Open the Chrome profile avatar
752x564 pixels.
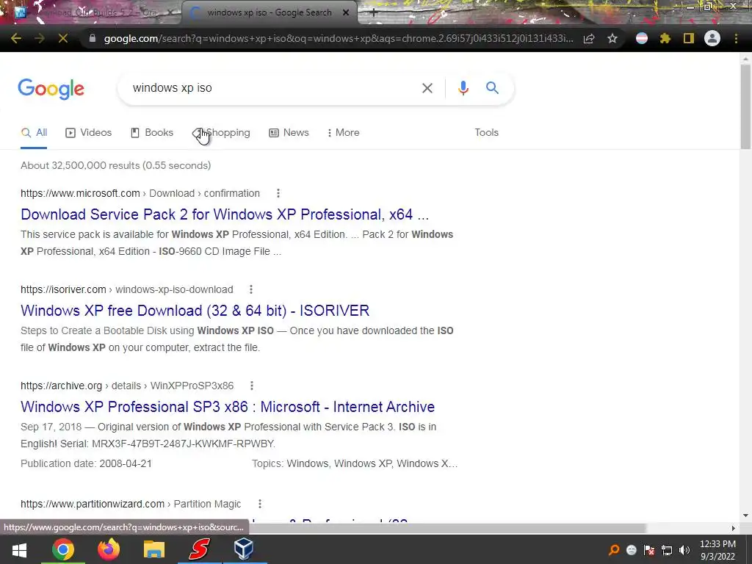712,38
